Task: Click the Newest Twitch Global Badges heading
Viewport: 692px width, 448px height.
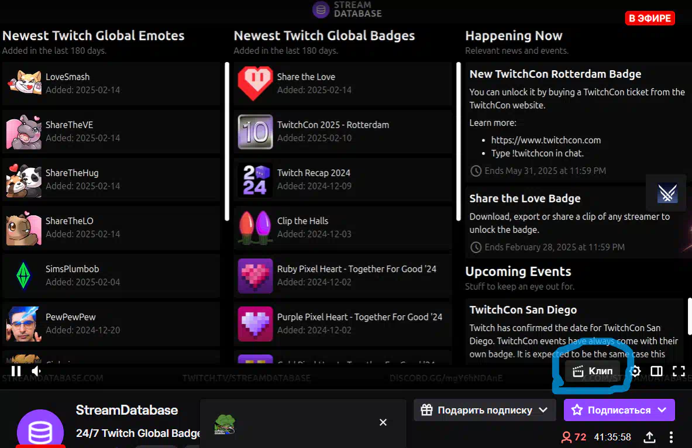Action: [325, 36]
